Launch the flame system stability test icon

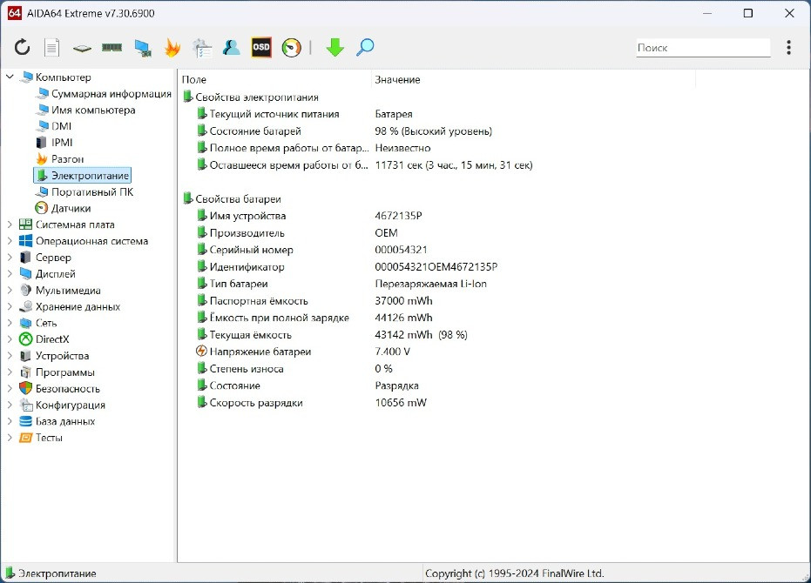coord(172,48)
